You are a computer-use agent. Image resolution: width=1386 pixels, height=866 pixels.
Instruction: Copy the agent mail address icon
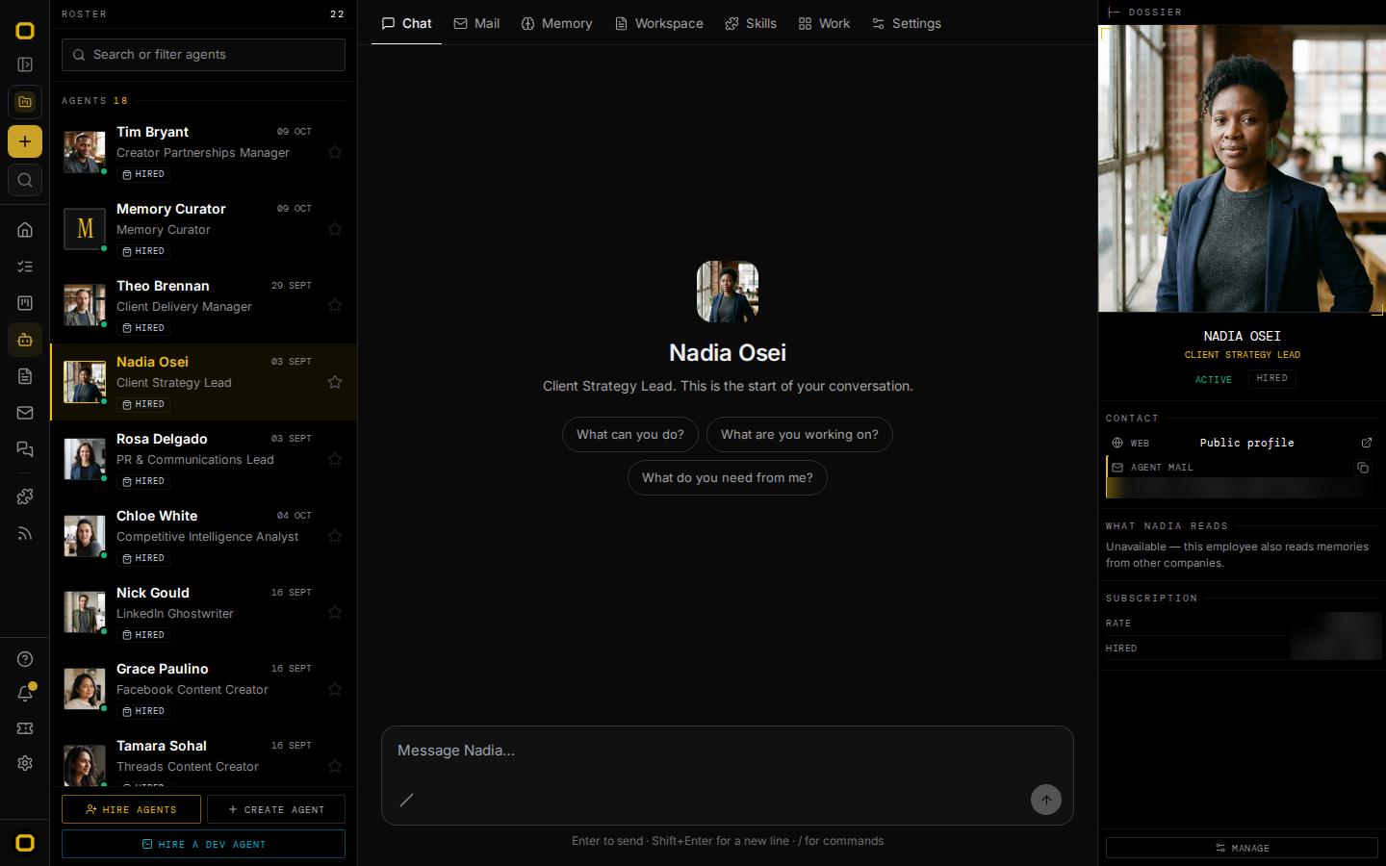point(1363,468)
